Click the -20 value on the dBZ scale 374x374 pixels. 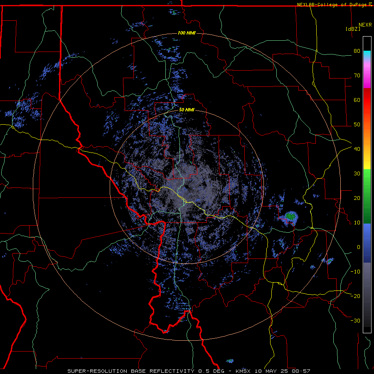pyautogui.click(x=355, y=296)
